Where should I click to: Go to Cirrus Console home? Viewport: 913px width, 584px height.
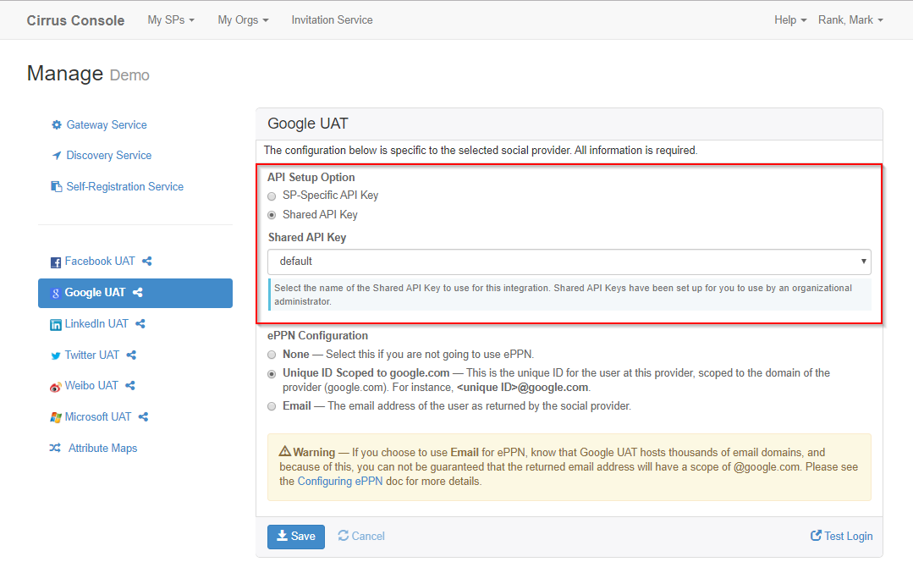click(x=75, y=20)
